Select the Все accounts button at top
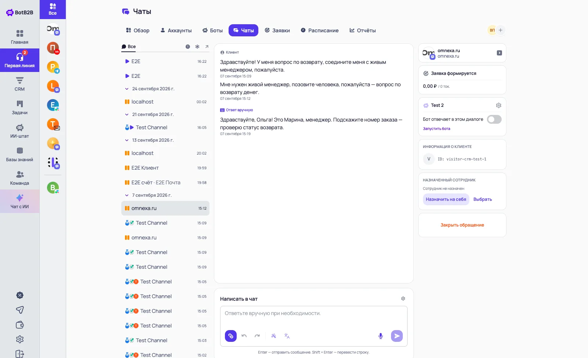The width and height of the screenshot is (588, 358). point(53,10)
